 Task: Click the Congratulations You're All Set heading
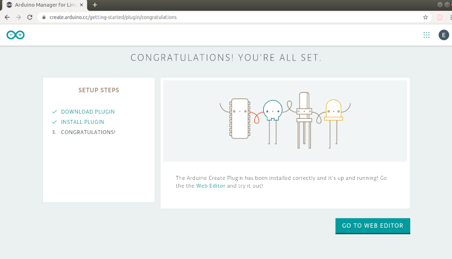tap(226, 58)
